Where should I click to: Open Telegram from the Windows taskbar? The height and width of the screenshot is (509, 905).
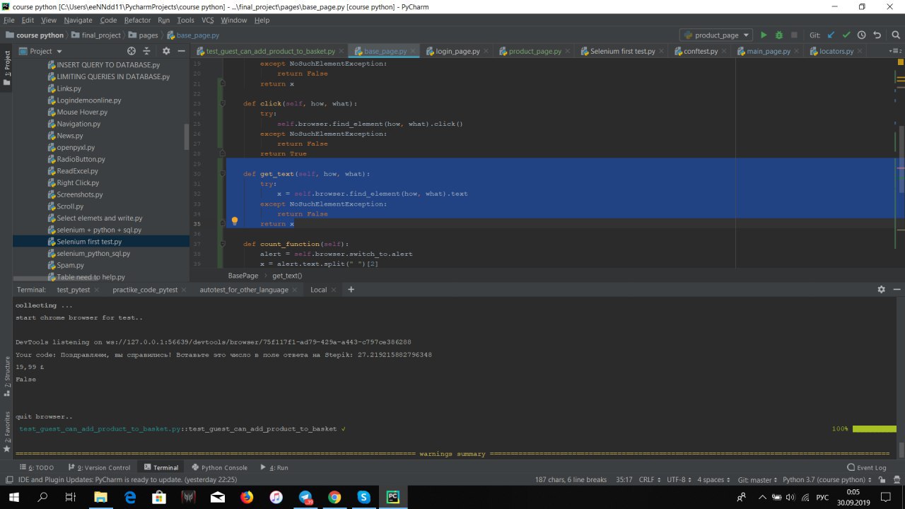point(305,497)
